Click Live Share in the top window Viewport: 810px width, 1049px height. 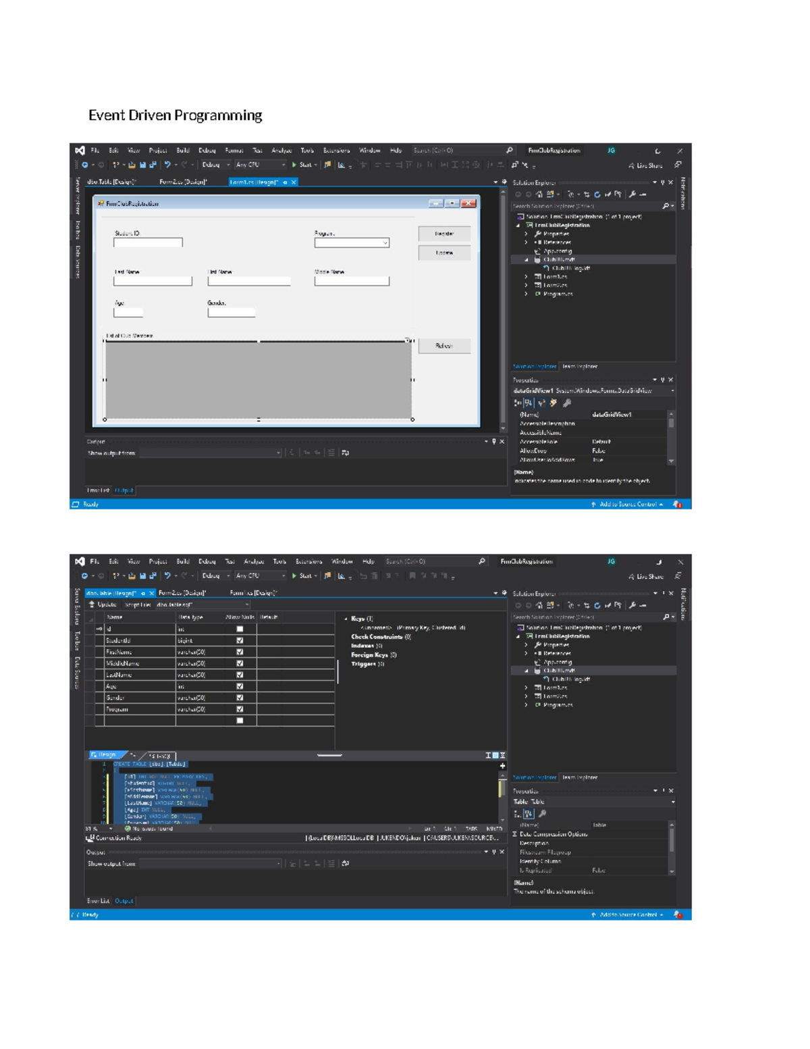(645, 165)
